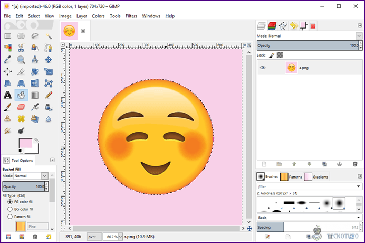
Task: Switch to the Gradients tab
Action: click(316, 177)
